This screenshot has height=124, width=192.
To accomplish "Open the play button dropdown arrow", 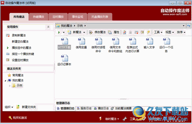I will [64, 33].
